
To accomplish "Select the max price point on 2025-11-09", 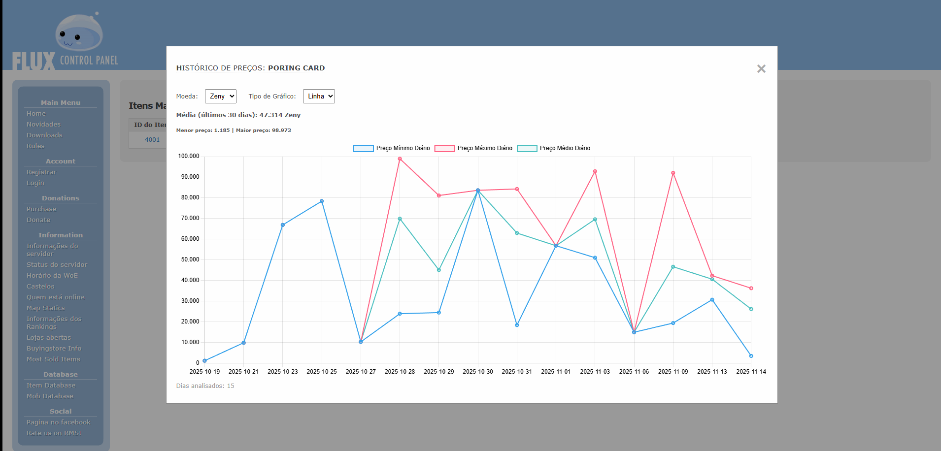I will coord(673,173).
